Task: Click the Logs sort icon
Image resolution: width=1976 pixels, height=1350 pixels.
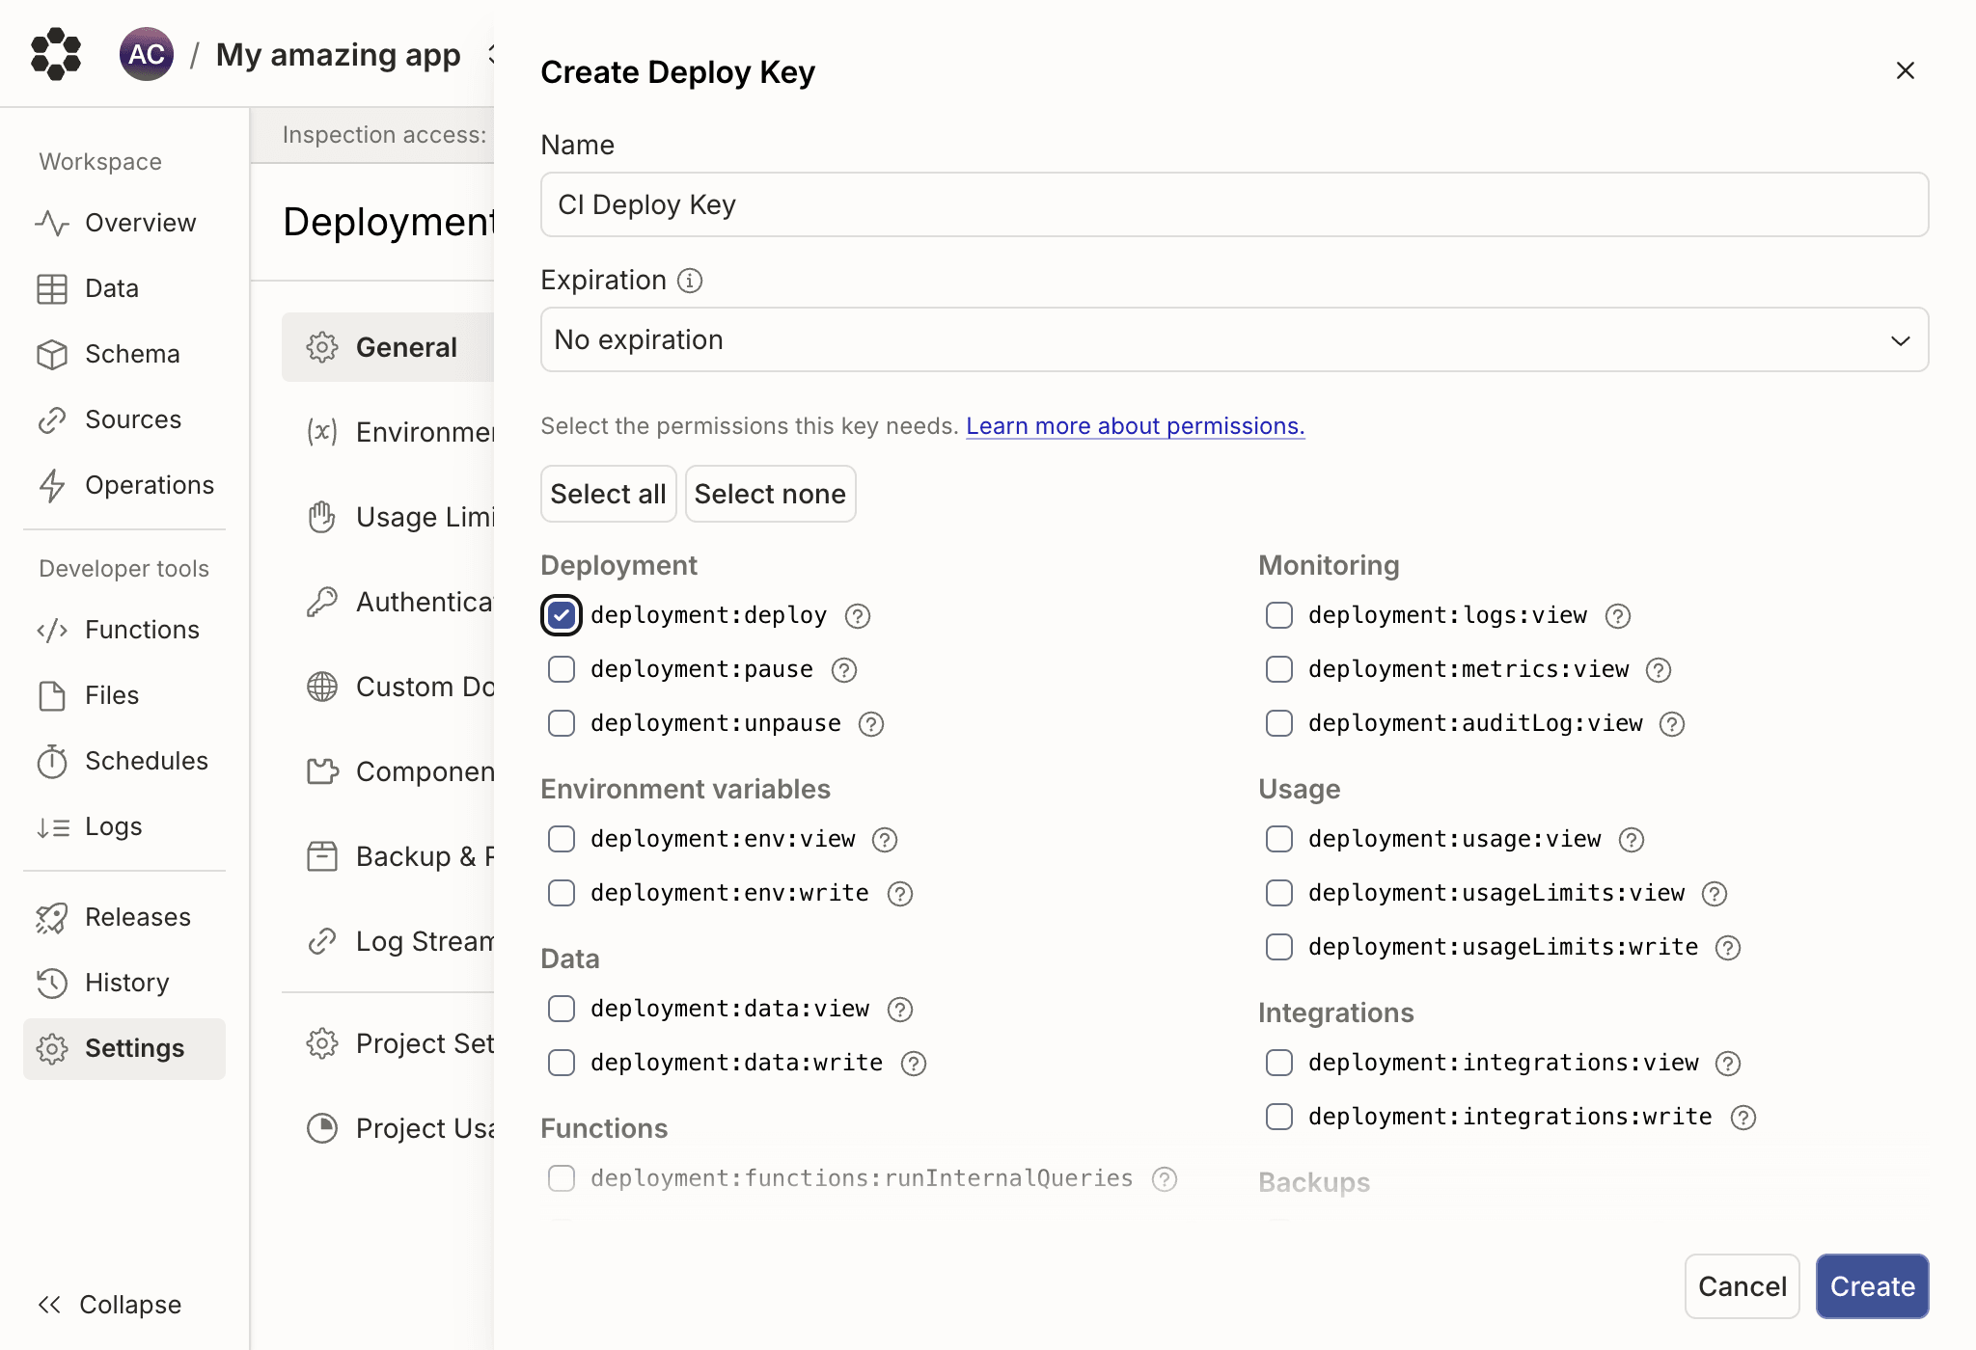Action: coord(52,826)
